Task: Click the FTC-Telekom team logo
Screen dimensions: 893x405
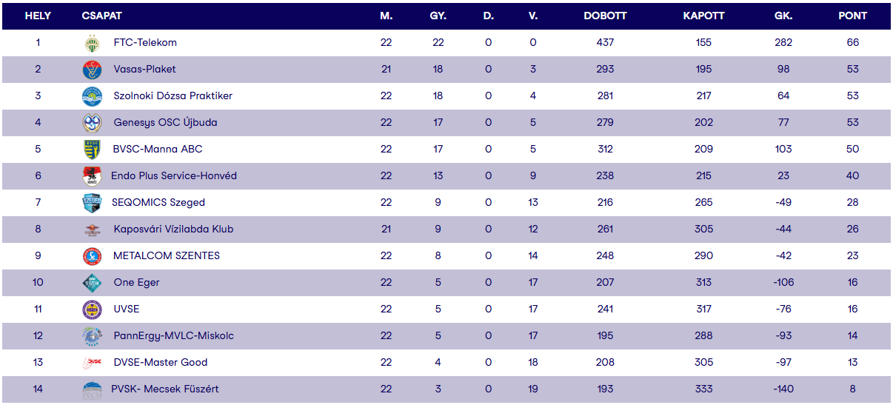Action: pos(92,43)
